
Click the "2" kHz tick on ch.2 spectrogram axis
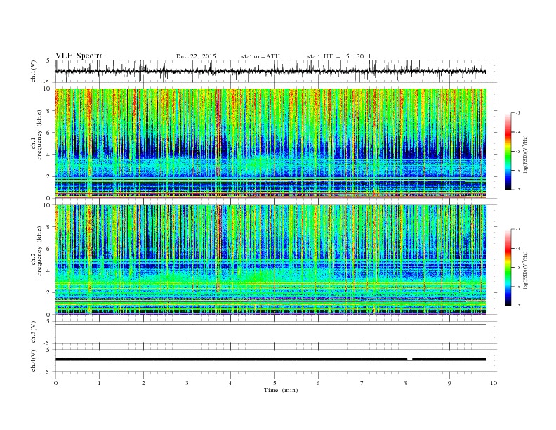click(49, 293)
